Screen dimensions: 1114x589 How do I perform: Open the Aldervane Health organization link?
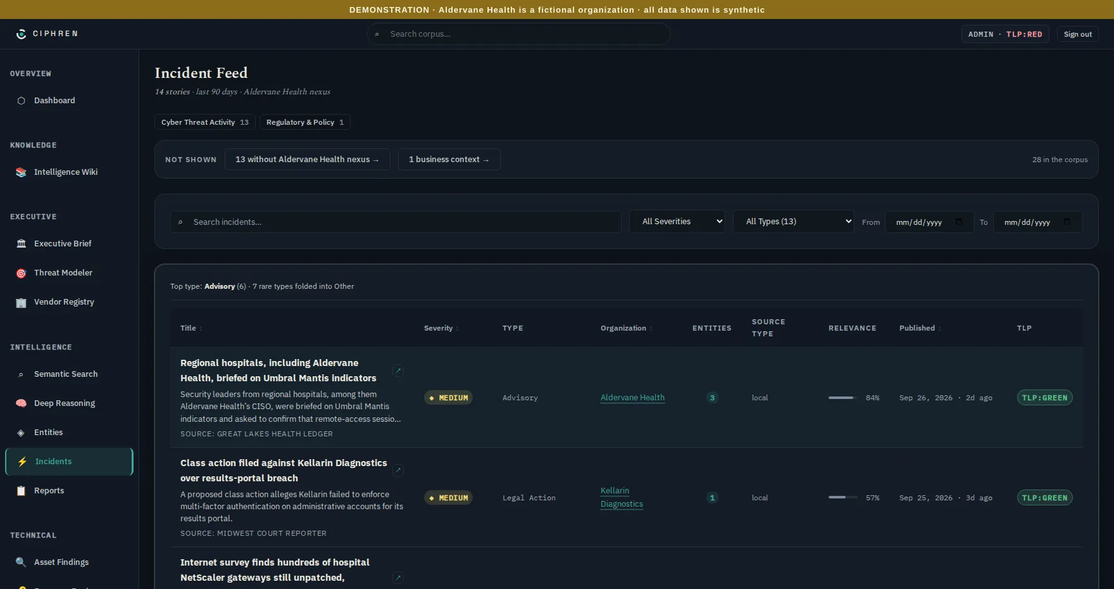(632, 398)
